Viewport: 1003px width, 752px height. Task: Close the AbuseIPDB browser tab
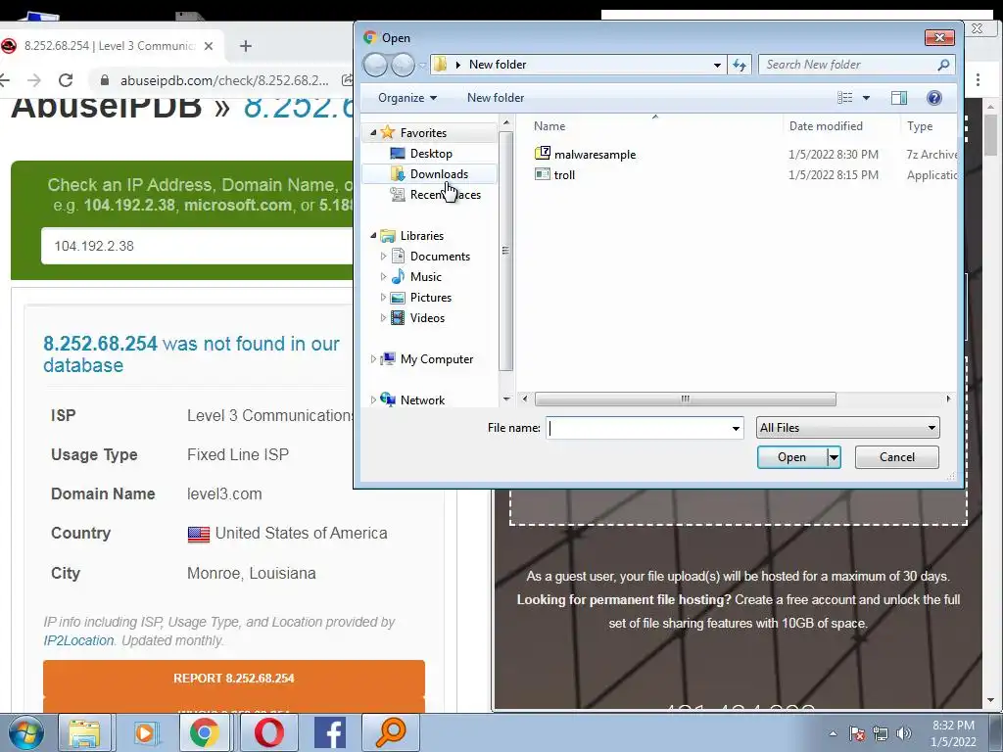click(x=209, y=46)
